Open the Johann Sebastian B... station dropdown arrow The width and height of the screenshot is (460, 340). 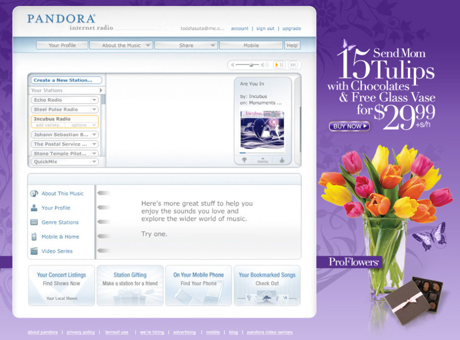coord(94,135)
